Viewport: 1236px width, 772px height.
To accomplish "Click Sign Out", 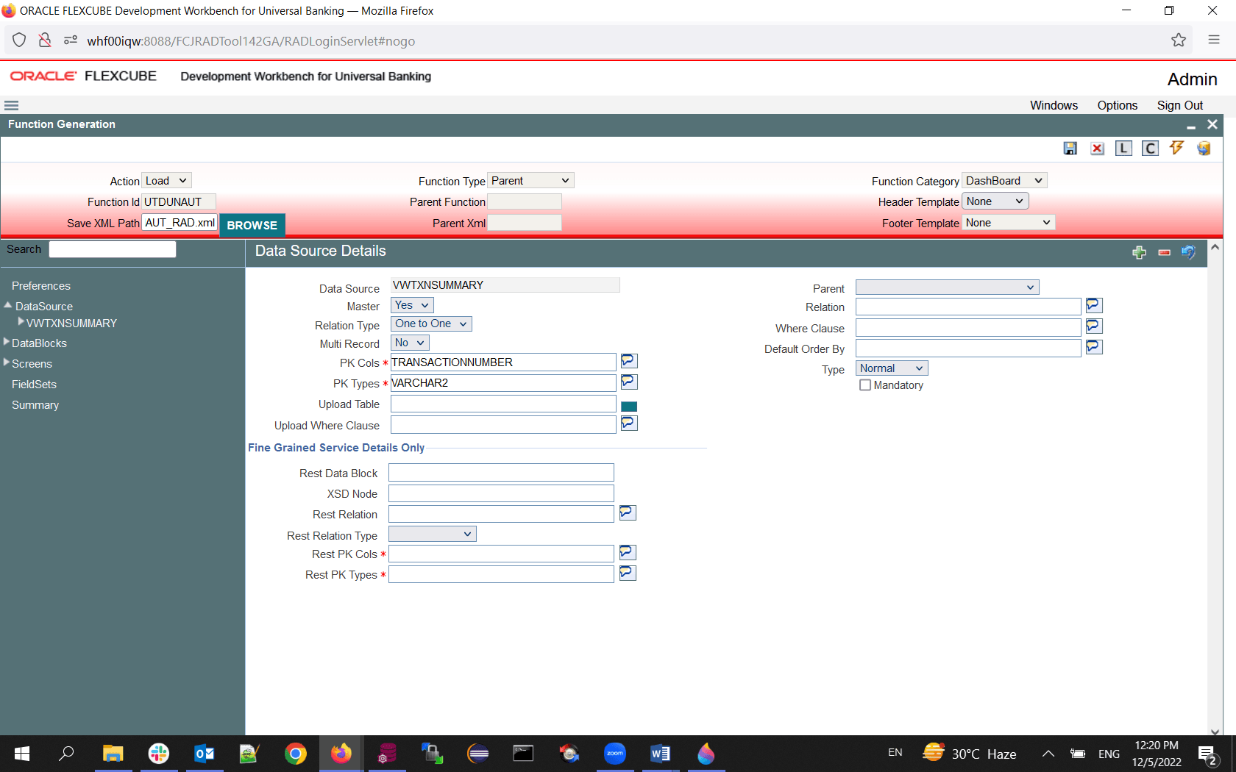I will 1179,105.
